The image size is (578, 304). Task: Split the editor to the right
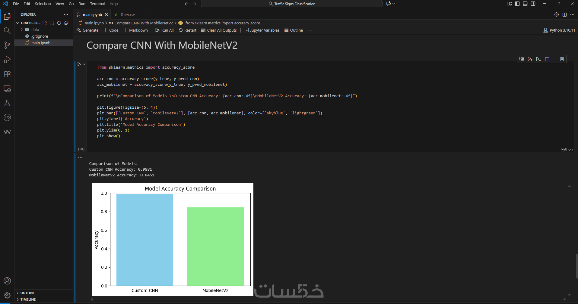click(564, 14)
